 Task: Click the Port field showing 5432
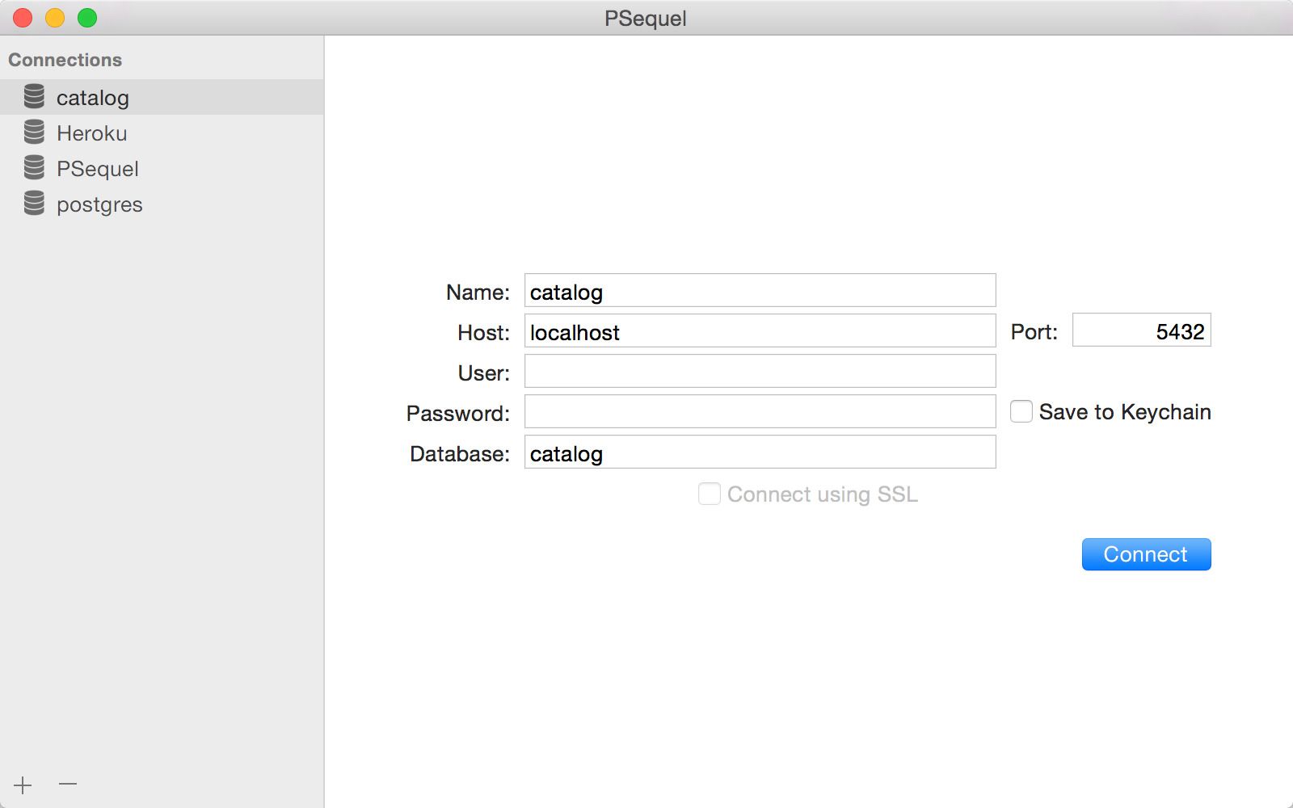click(x=1140, y=330)
